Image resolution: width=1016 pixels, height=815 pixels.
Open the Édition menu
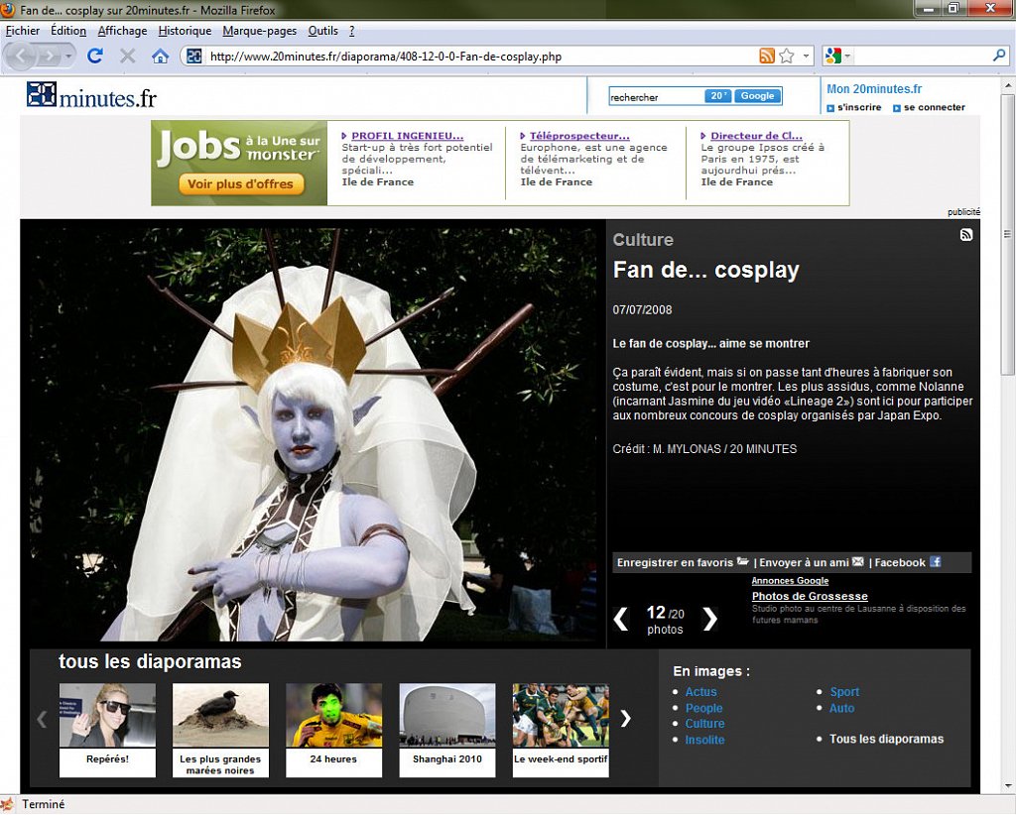(68, 31)
